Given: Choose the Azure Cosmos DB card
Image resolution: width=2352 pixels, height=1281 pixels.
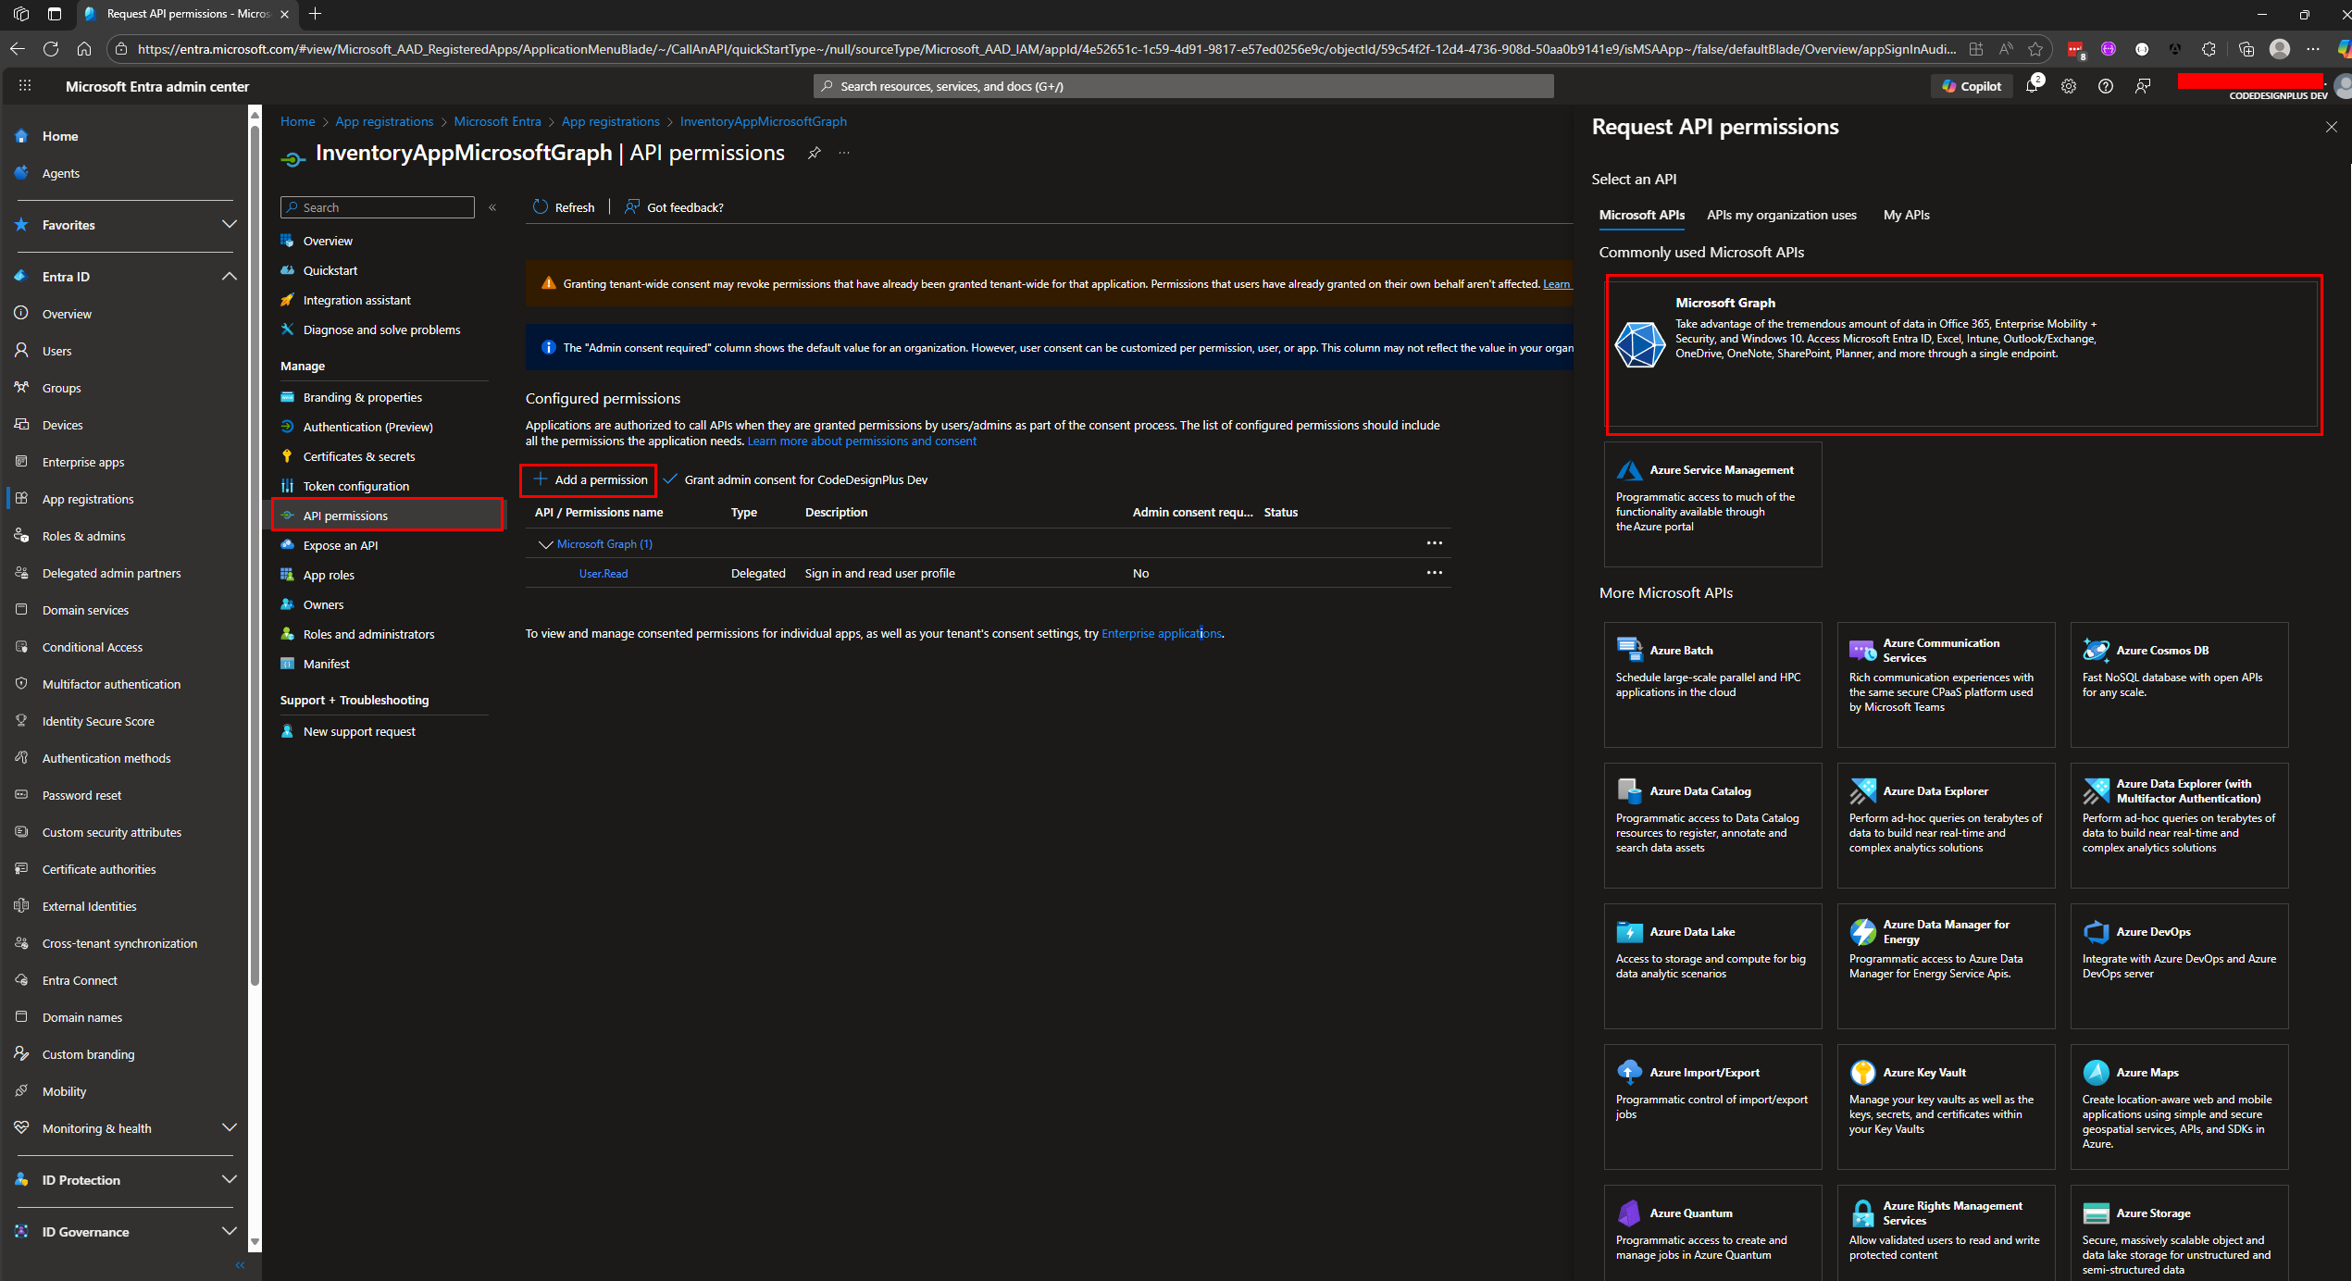Looking at the screenshot, I should (2179, 684).
